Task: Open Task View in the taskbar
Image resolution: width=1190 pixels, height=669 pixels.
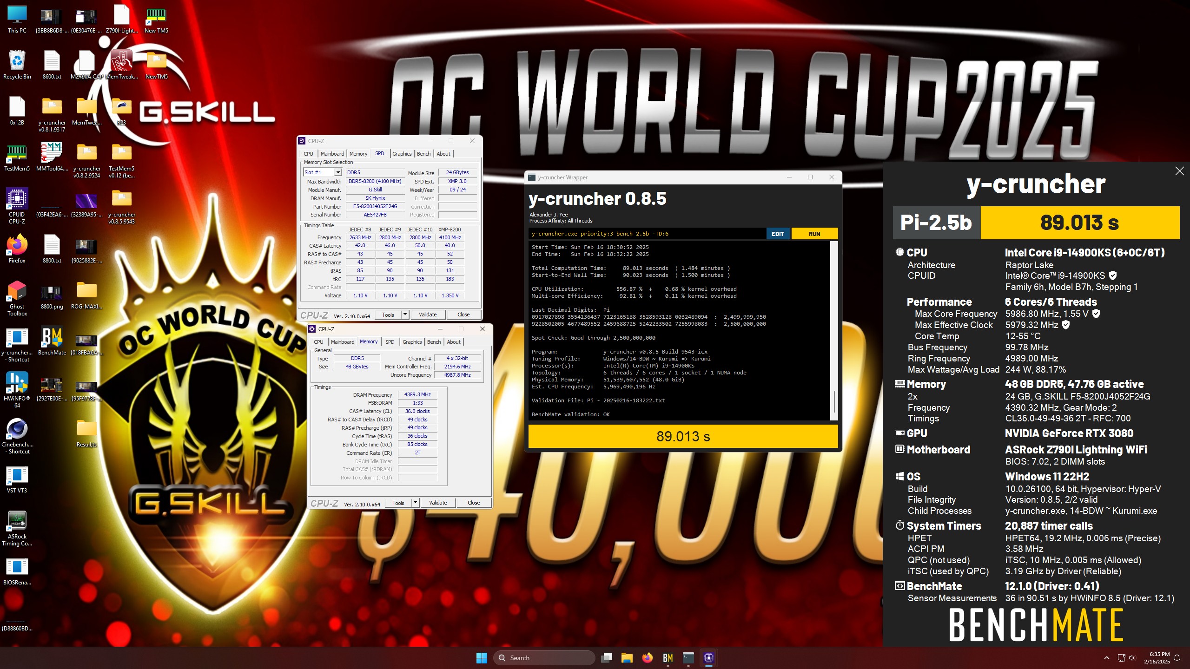Action: point(606,658)
